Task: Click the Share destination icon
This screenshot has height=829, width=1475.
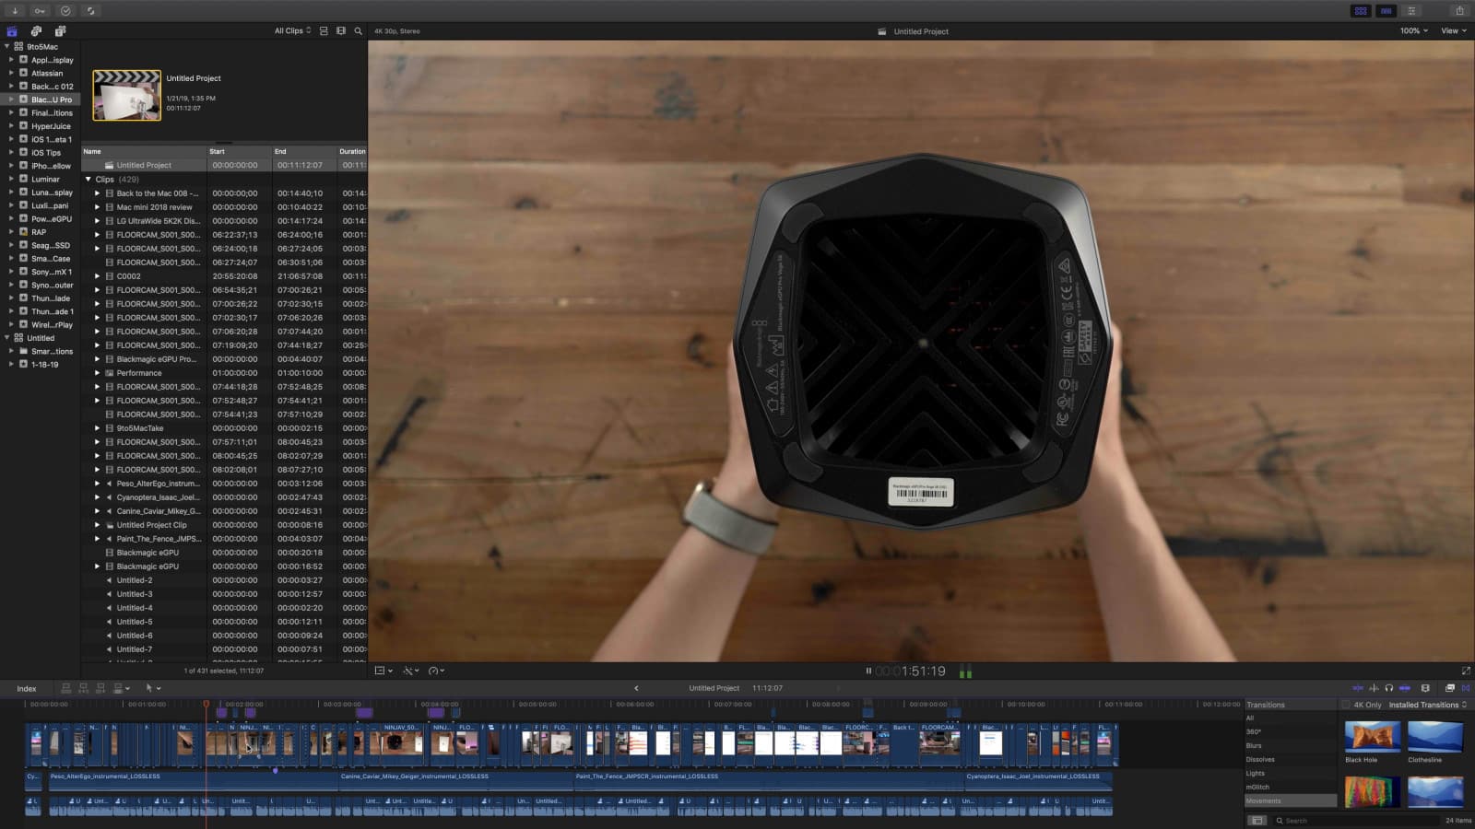Action: coord(1460,10)
